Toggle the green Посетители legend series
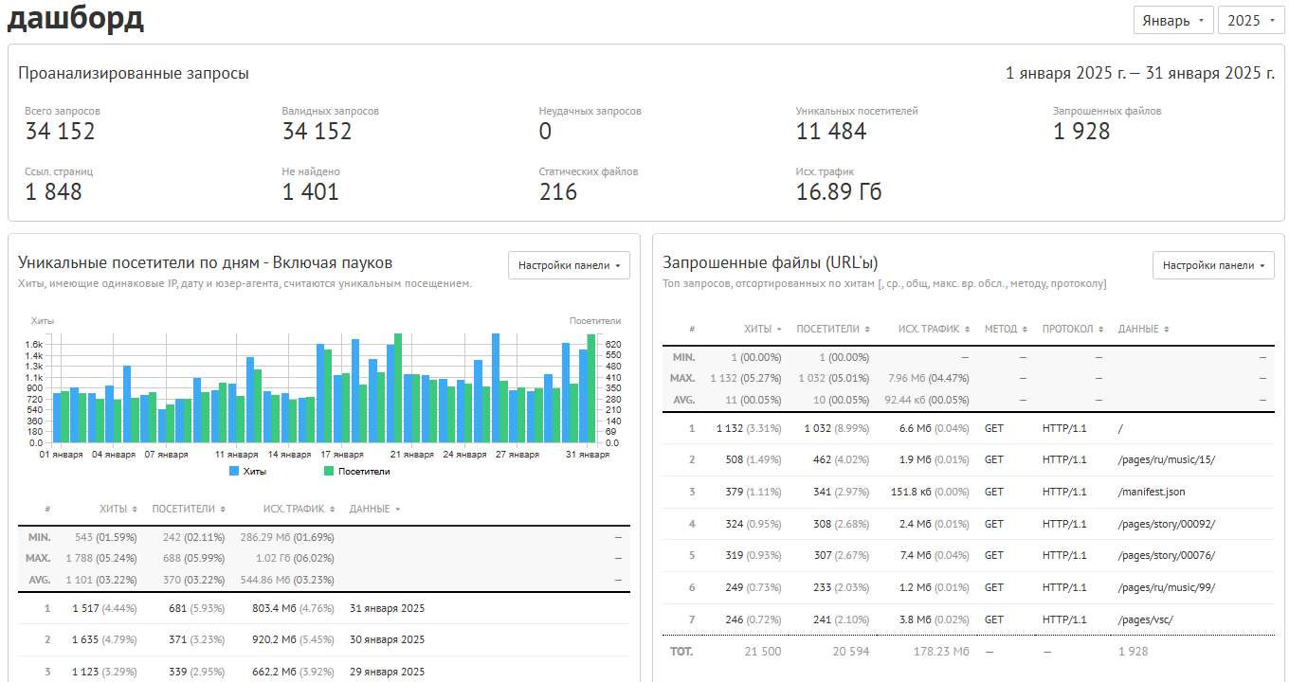 (356, 471)
